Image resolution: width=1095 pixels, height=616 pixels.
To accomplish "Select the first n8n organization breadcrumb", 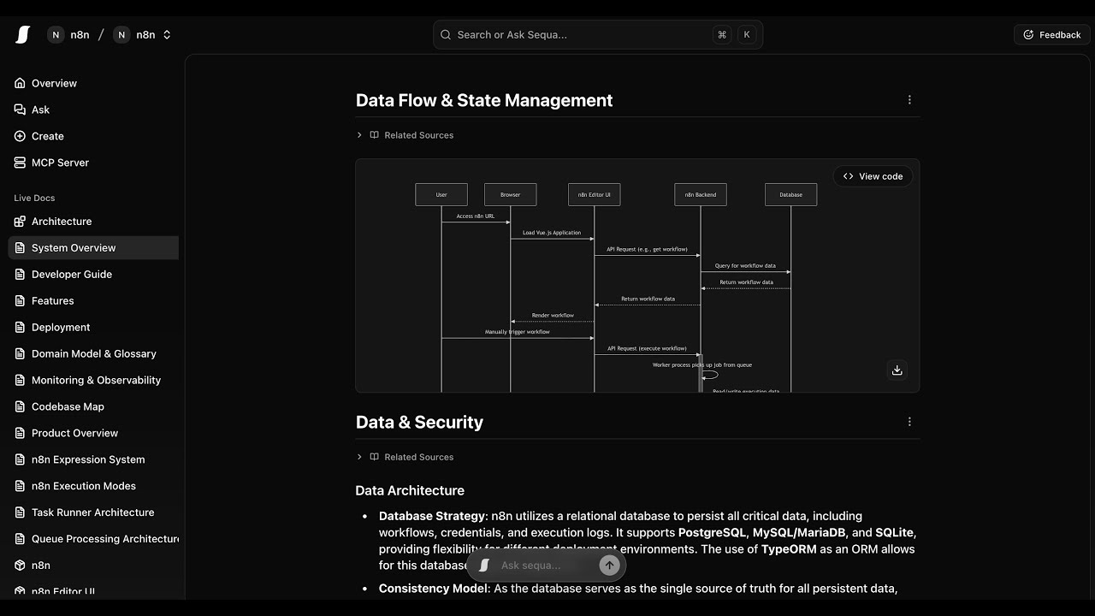I will [68, 35].
